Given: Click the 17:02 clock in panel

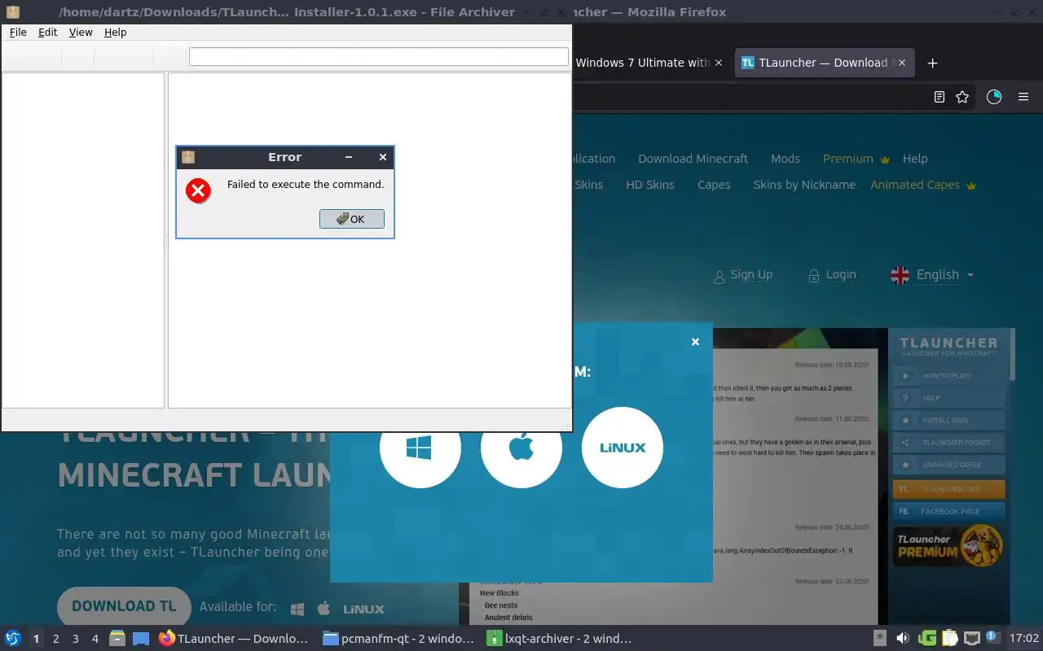Looking at the screenshot, I should (1023, 639).
